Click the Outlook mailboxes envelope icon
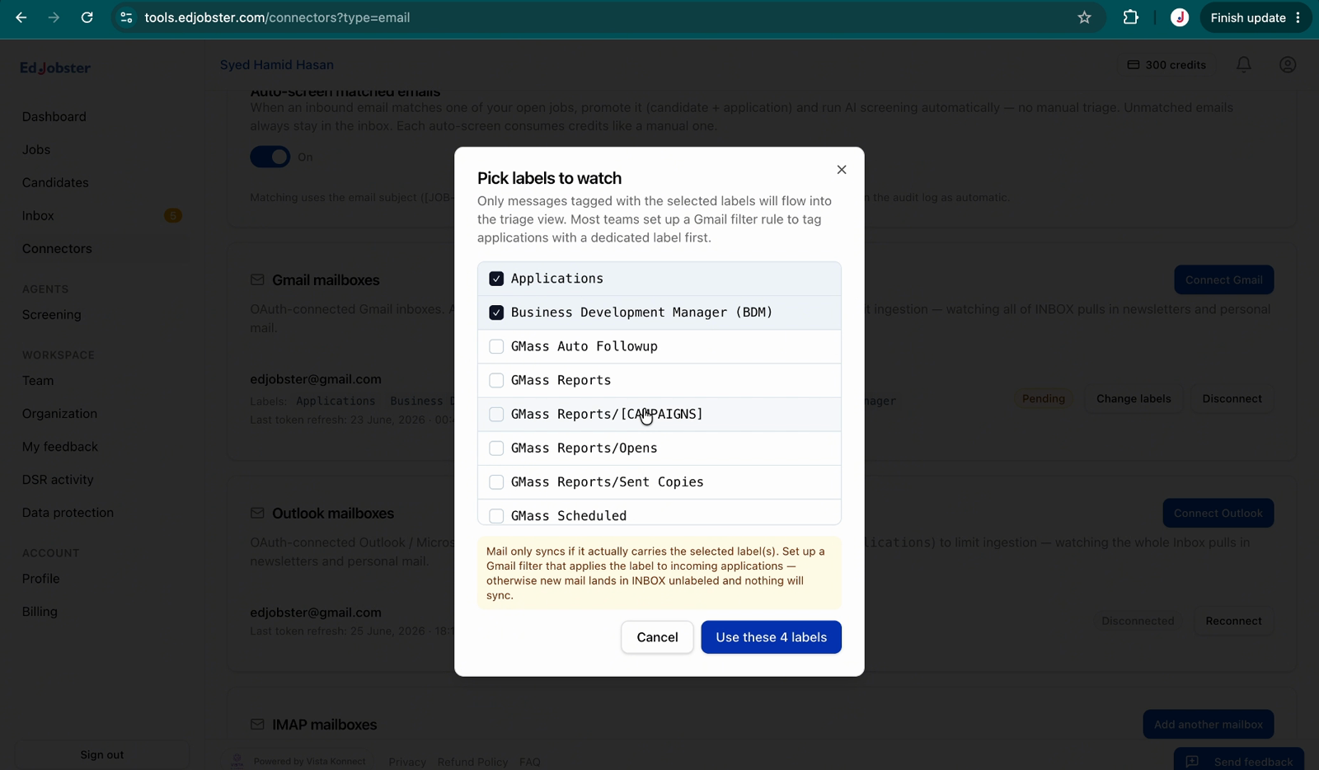 pyautogui.click(x=257, y=514)
